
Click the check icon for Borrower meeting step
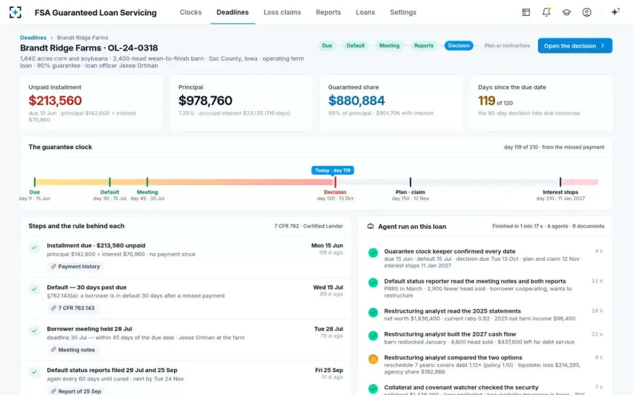click(x=34, y=330)
